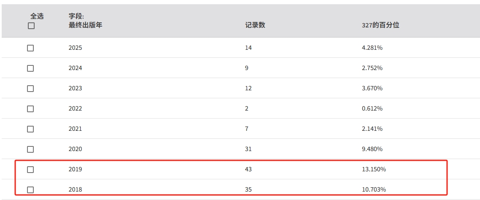Select the 2024 row checkbox
The image size is (480, 200).
[x=30, y=68]
